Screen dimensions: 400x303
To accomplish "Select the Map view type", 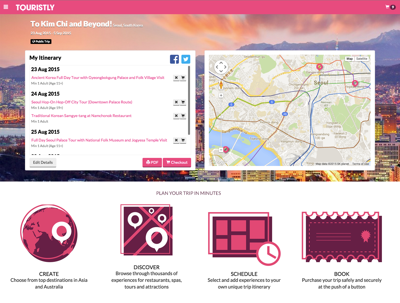I will (x=349, y=59).
